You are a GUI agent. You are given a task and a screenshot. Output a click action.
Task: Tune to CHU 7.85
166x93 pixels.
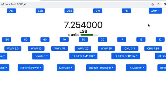pos(153,49)
